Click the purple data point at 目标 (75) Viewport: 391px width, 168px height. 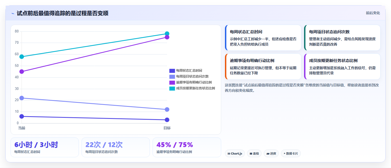167,37
